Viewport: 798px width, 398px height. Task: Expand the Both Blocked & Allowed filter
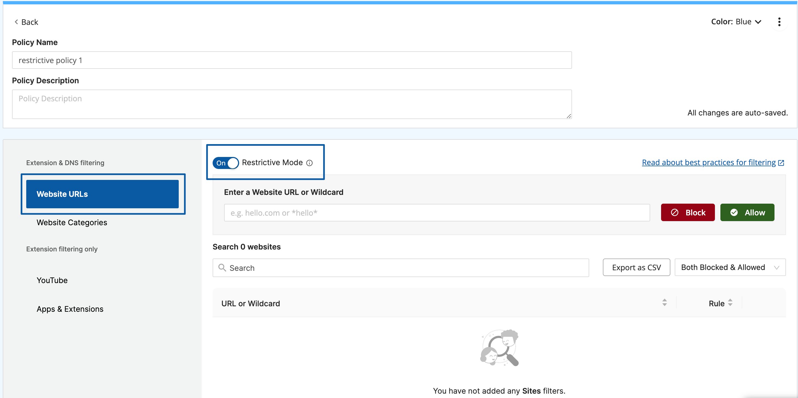(730, 268)
